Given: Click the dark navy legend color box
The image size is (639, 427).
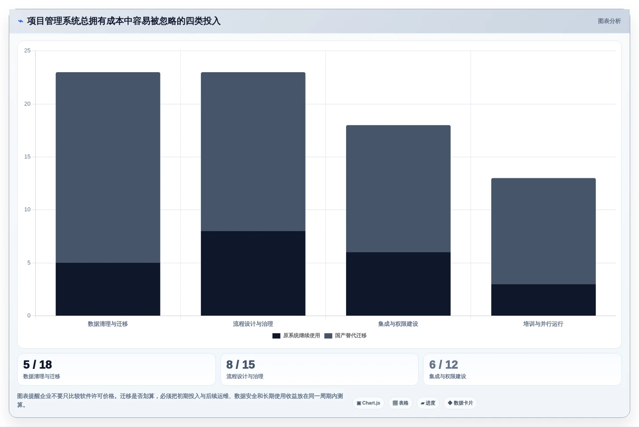Looking at the screenshot, I should [276, 336].
